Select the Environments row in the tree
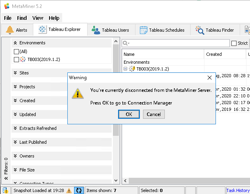Viewport: 250px width, 194px height. click(163, 62)
